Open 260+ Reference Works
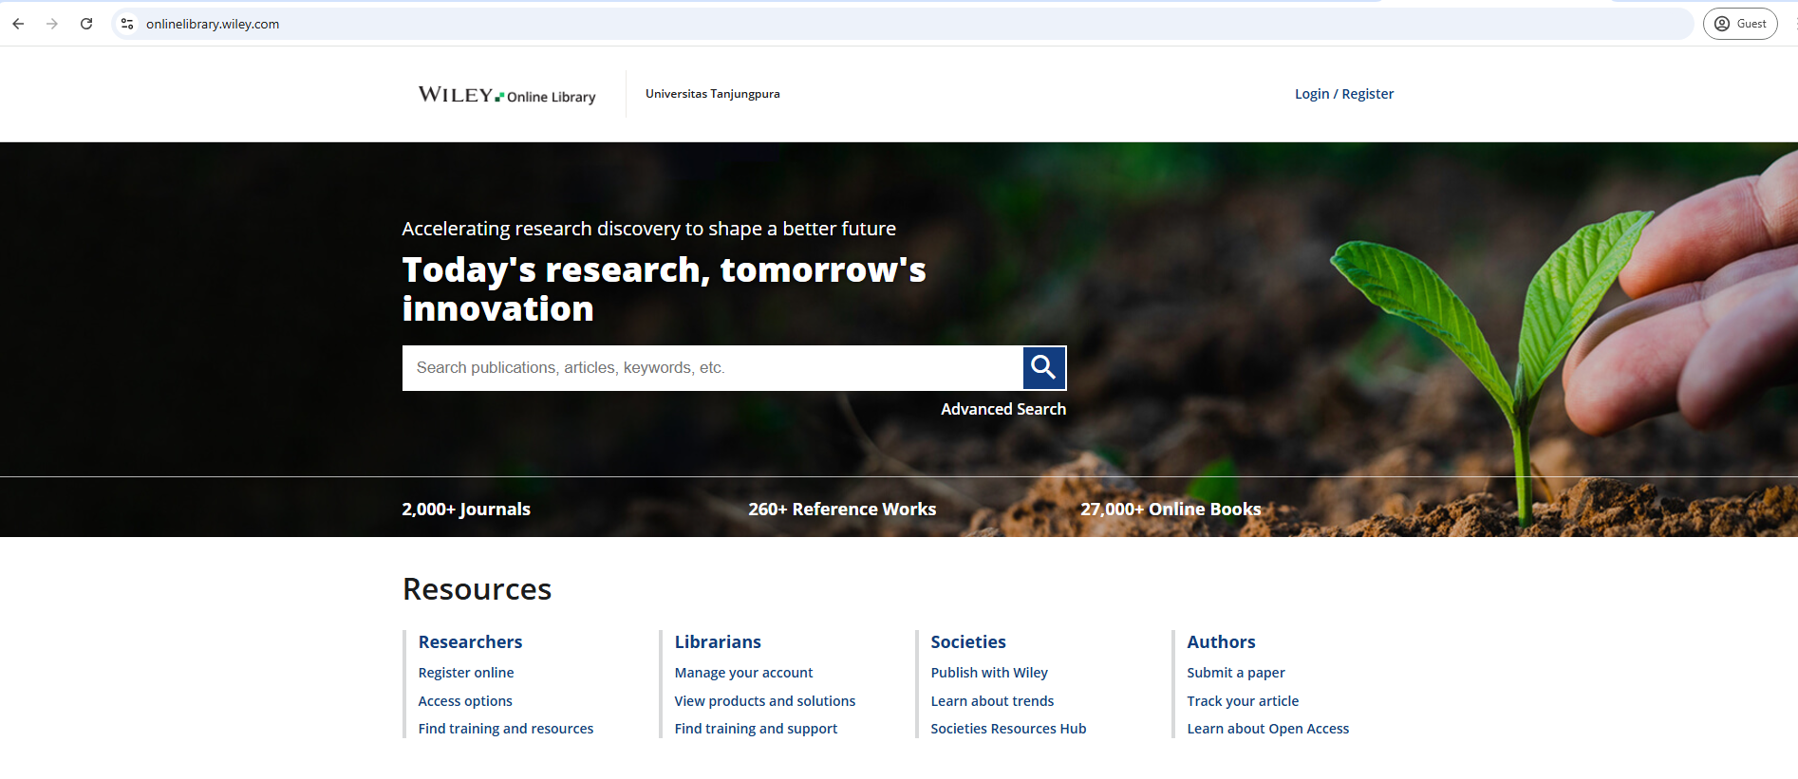Screen dimensions: 1798x779 coord(841,510)
